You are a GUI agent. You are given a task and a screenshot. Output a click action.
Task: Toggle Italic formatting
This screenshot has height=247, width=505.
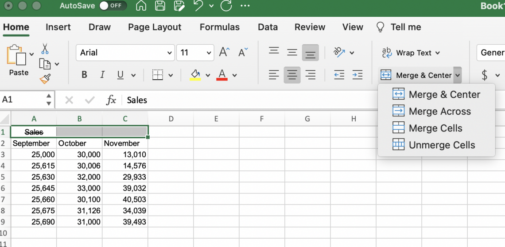point(102,75)
